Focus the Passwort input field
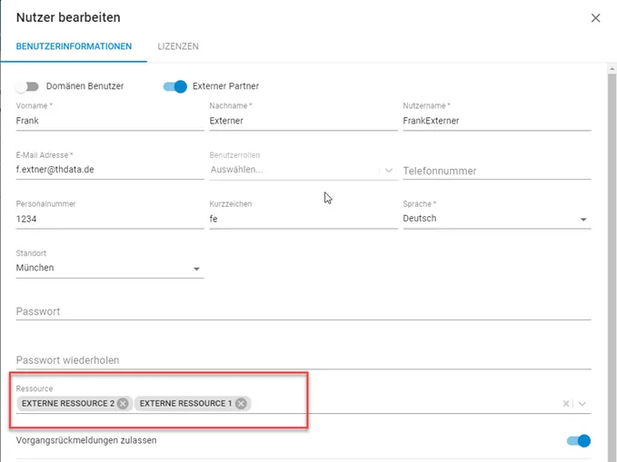 pyautogui.click(x=304, y=311)
